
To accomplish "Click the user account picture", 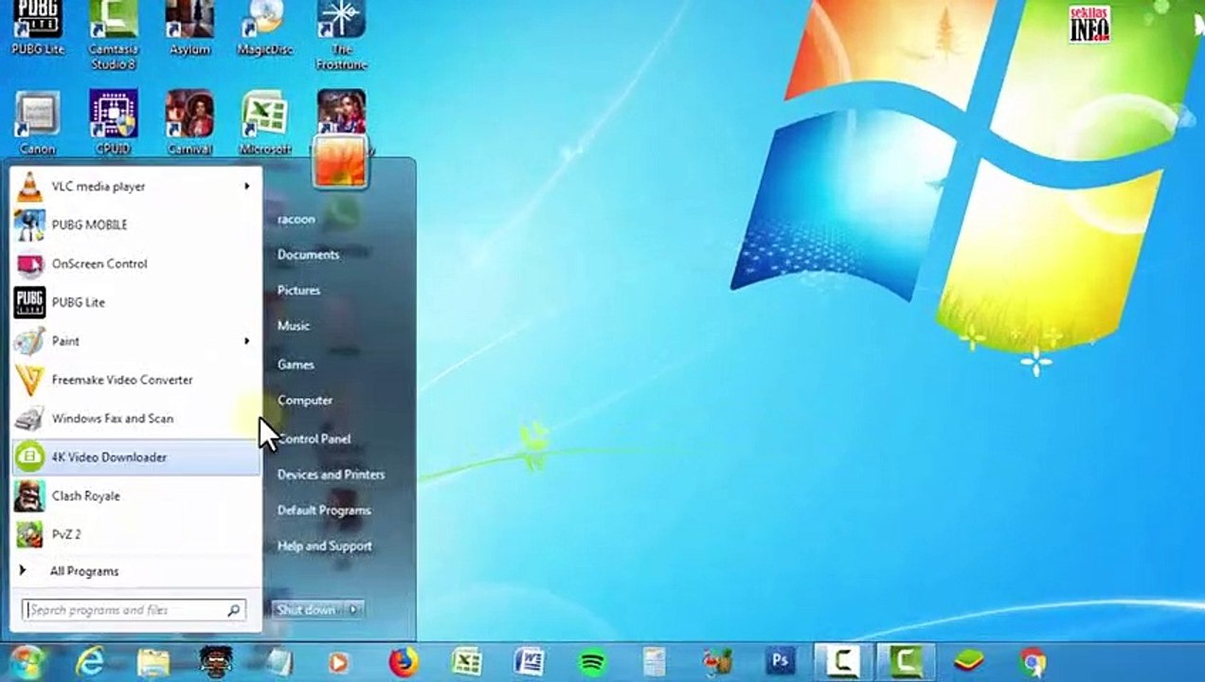I will click(341, 161).
